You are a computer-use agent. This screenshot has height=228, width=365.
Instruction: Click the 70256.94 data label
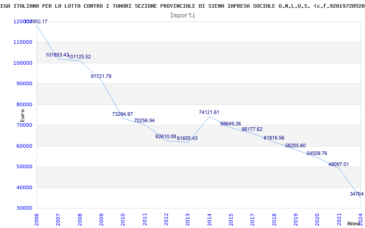coord(144,120)
